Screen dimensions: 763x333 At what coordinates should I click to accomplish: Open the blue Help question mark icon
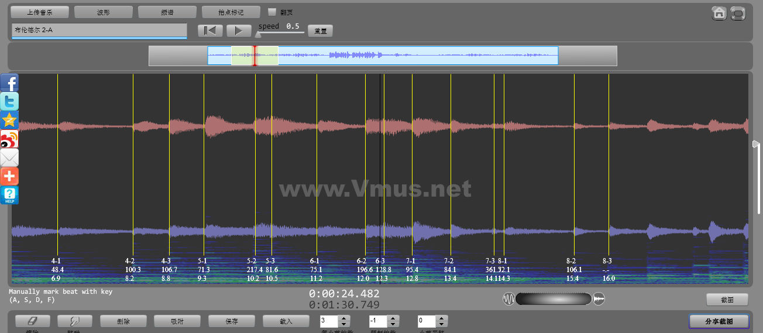[9, 195]
